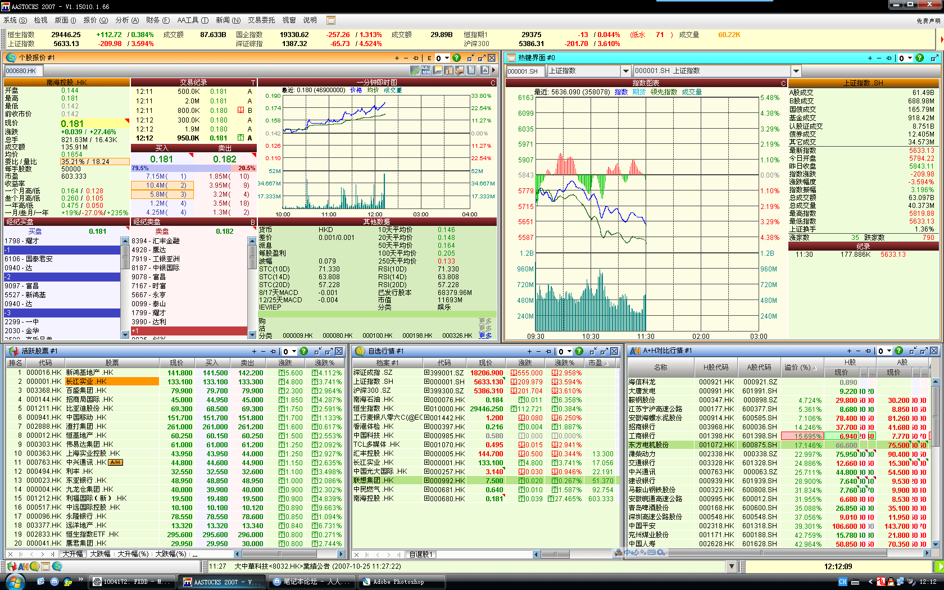Toggle 价格 series in one-minute chart

(356, 90)
